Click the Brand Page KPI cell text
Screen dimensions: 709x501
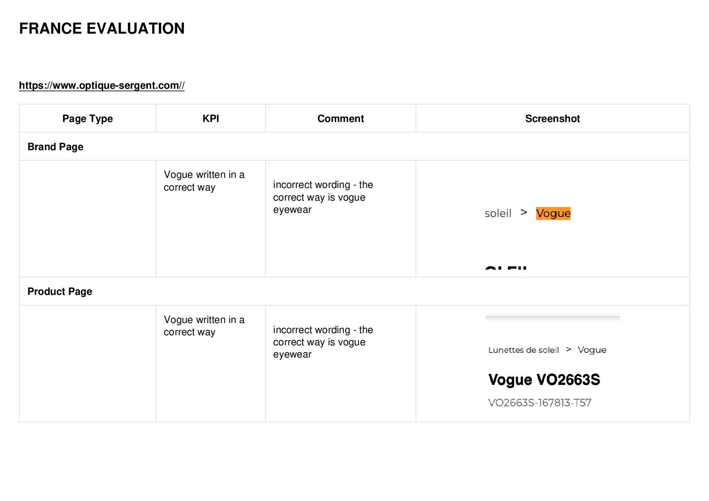(x=204, y=181)
